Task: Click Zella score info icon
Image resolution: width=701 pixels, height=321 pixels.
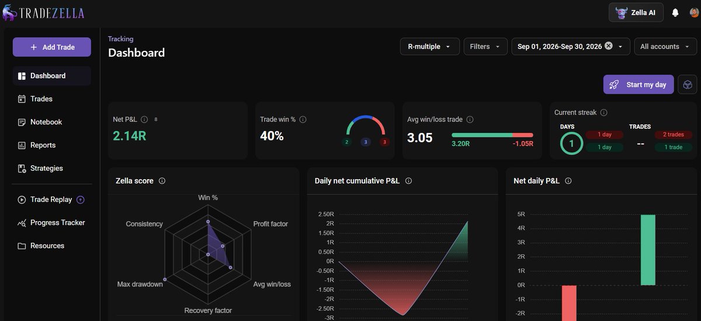Action: point(162,181)
